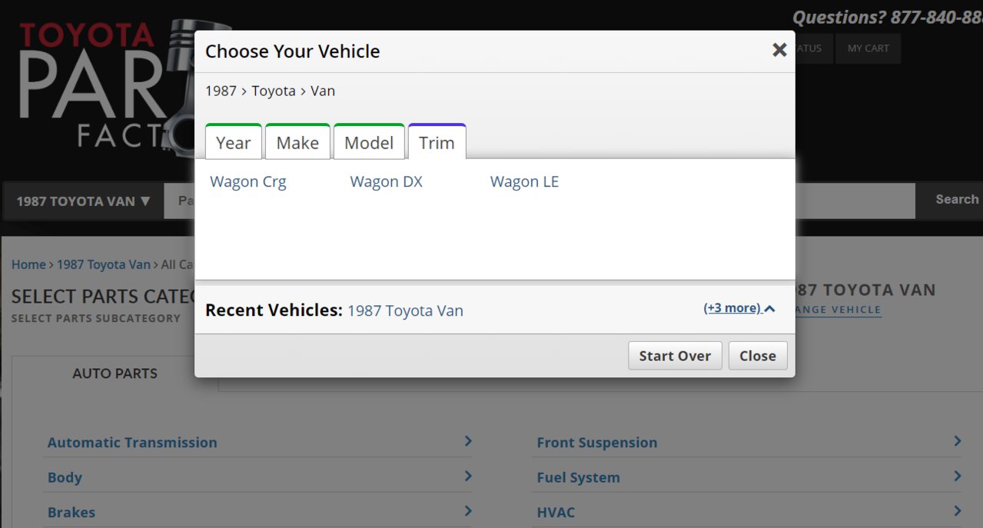Click the Start Over button
Viewport: 983px width, 528px height.
(x=675, y=356)
